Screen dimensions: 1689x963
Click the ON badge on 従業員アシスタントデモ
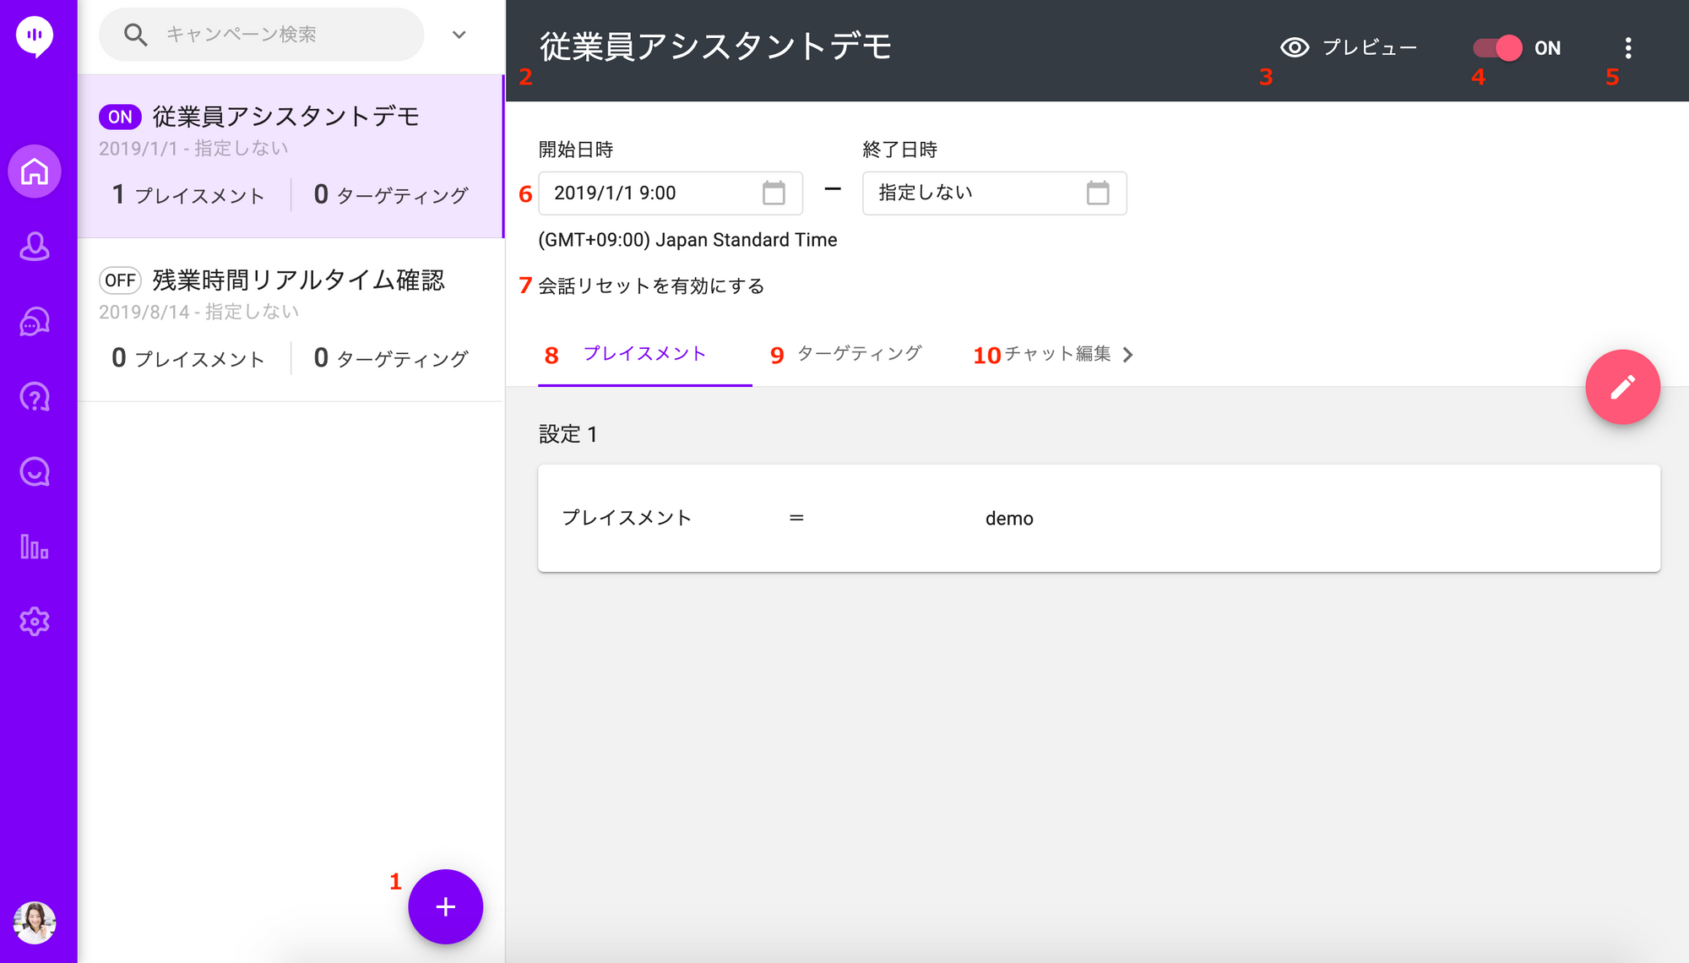[120, 117]
